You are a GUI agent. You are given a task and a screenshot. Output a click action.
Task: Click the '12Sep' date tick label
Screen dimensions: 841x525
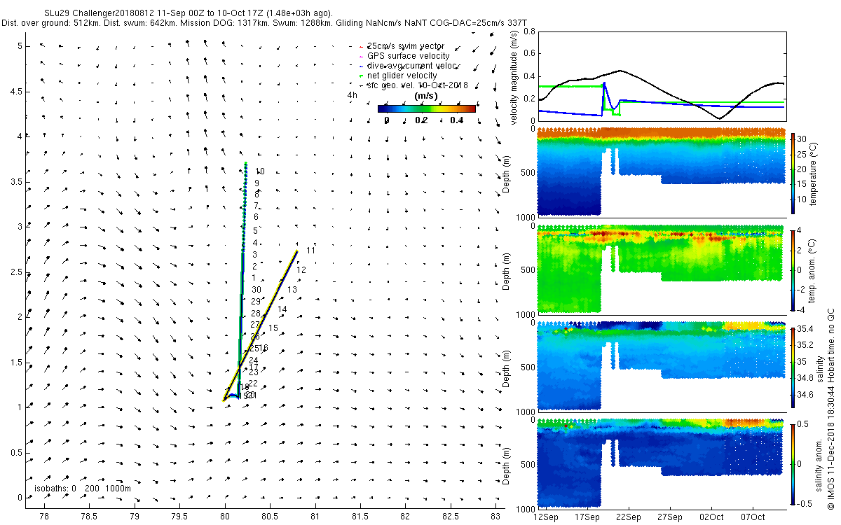(x=546, y=517)
